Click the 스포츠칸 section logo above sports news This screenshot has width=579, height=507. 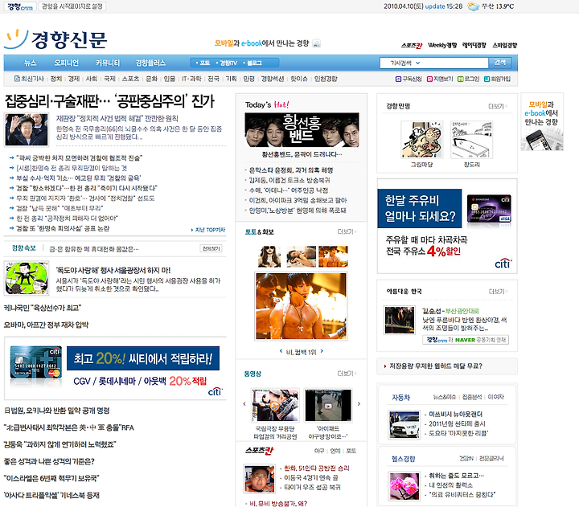point(260,451)
